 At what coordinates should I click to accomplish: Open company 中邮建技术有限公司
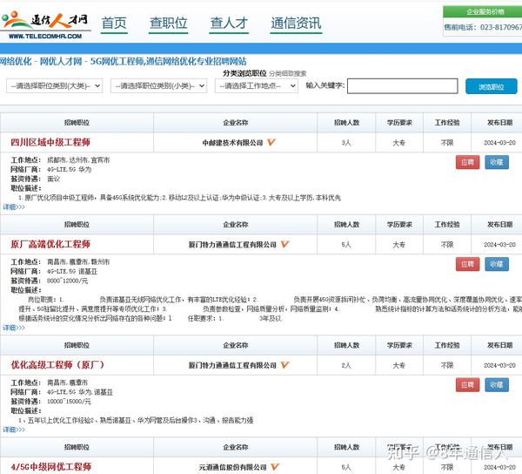point(232,143)
